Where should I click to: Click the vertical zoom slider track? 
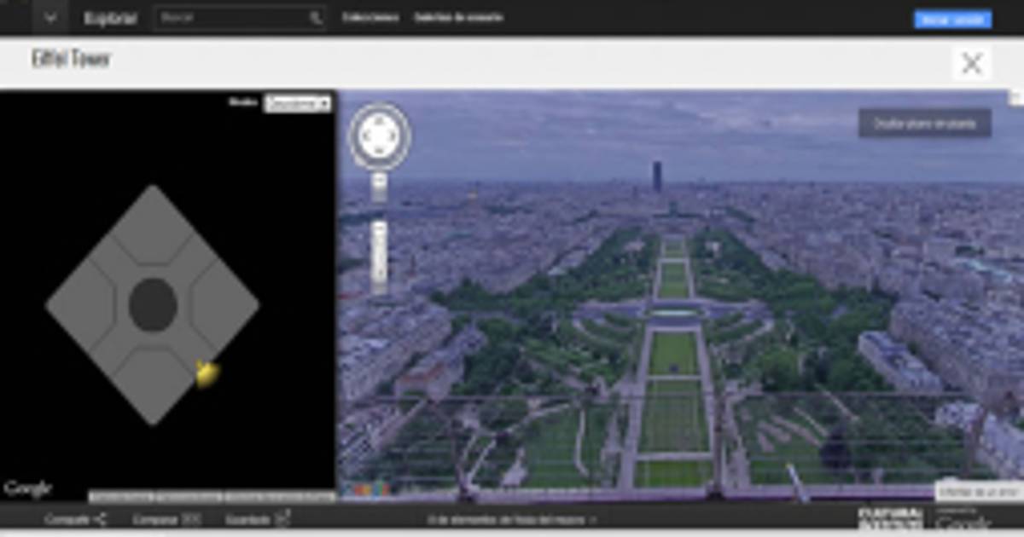coord(380,256)
